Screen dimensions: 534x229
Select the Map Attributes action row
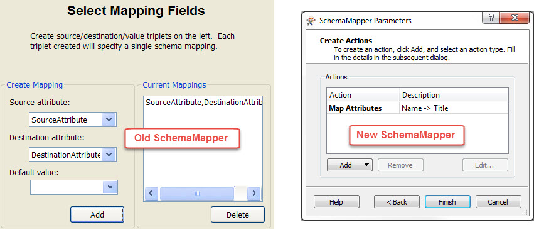tap(417, 108)
